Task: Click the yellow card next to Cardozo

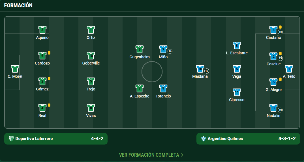Action: click(49, 53)
